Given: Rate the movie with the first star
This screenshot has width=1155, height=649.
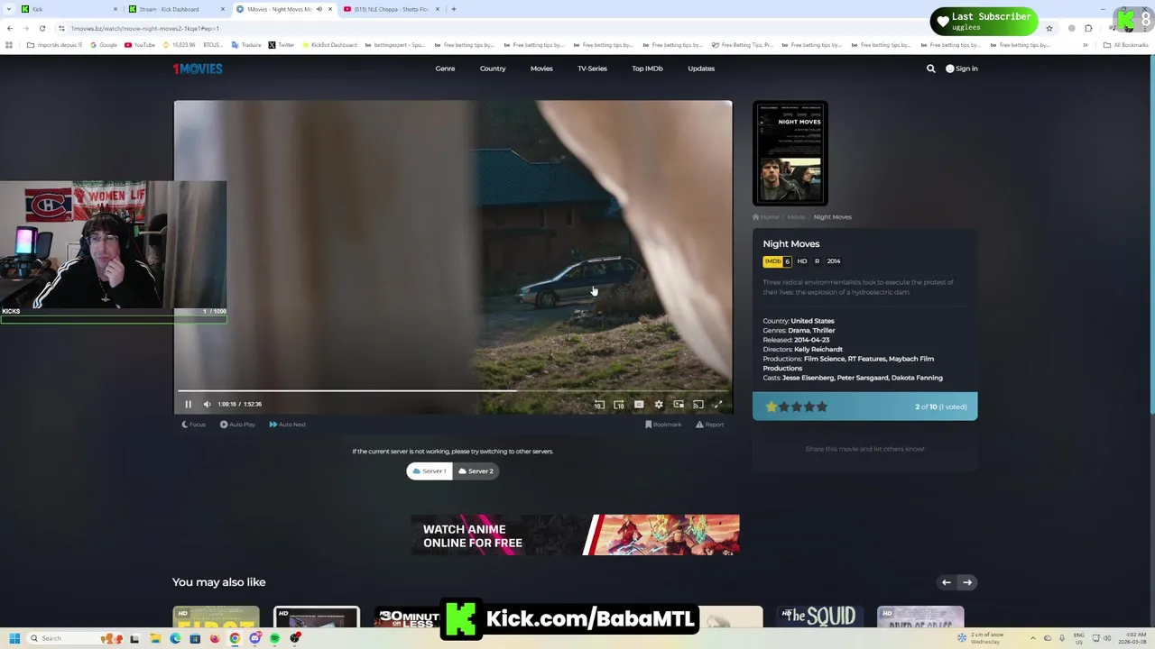Looking at the screenshot, I should (x=772, y=407).
